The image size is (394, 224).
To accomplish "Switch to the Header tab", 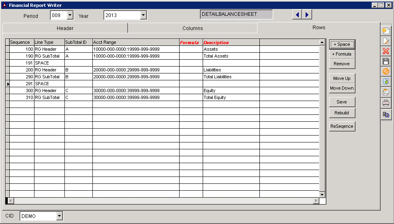I will pos(65,28).
